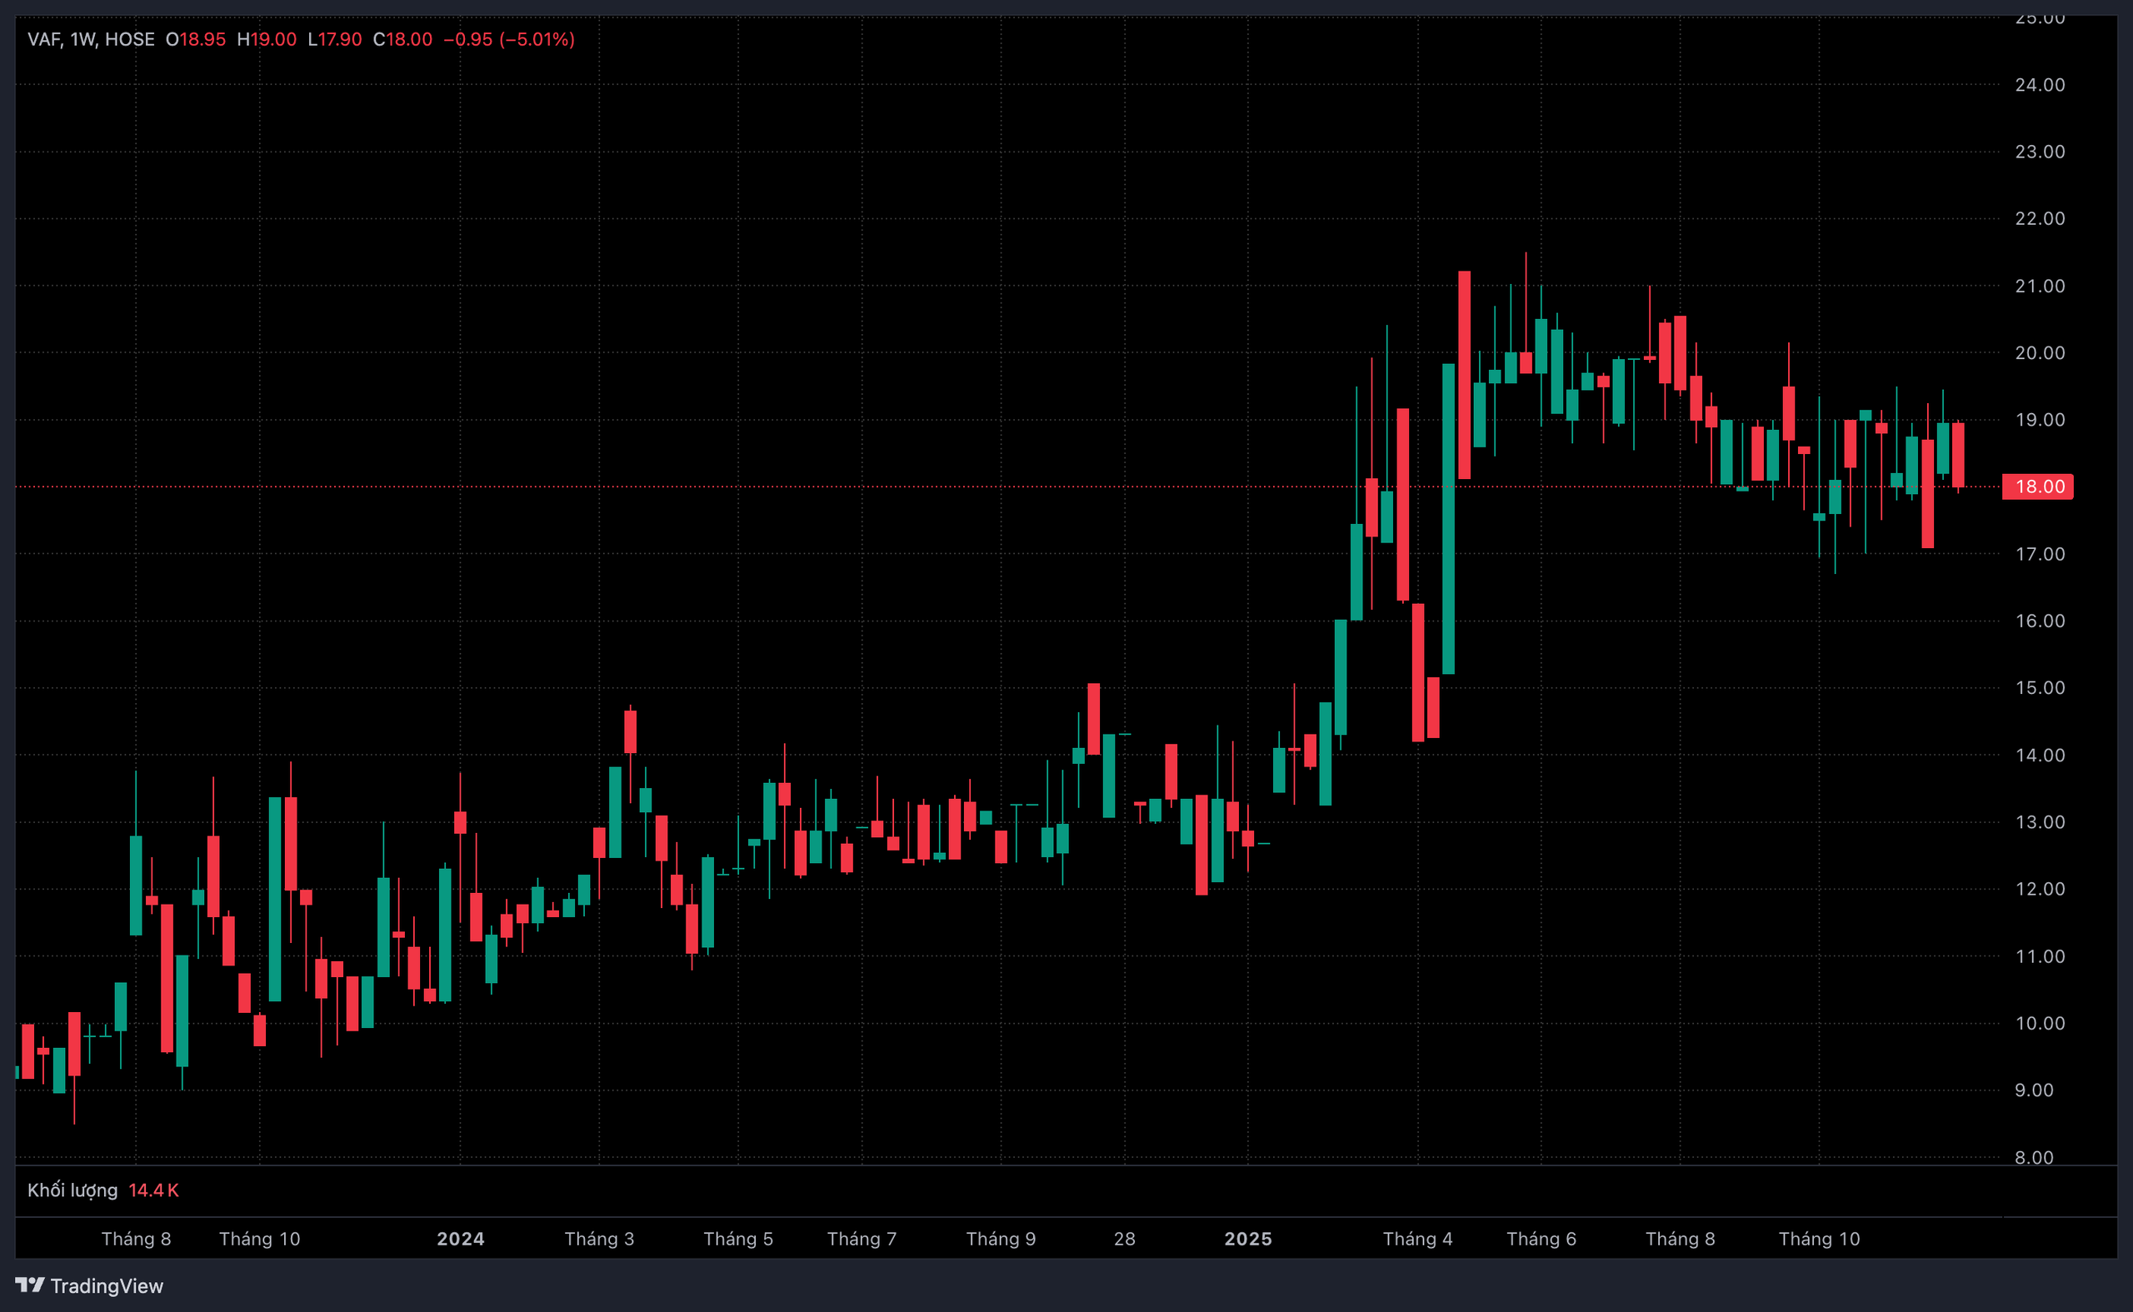Click the Tháng 3 label on time axis
The width and height of the screenshot is (2133, 1312).
(599, 1238)
